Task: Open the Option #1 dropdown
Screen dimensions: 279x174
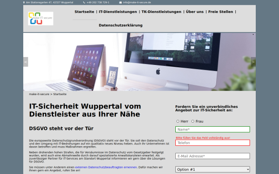Action: pos(213,169)
